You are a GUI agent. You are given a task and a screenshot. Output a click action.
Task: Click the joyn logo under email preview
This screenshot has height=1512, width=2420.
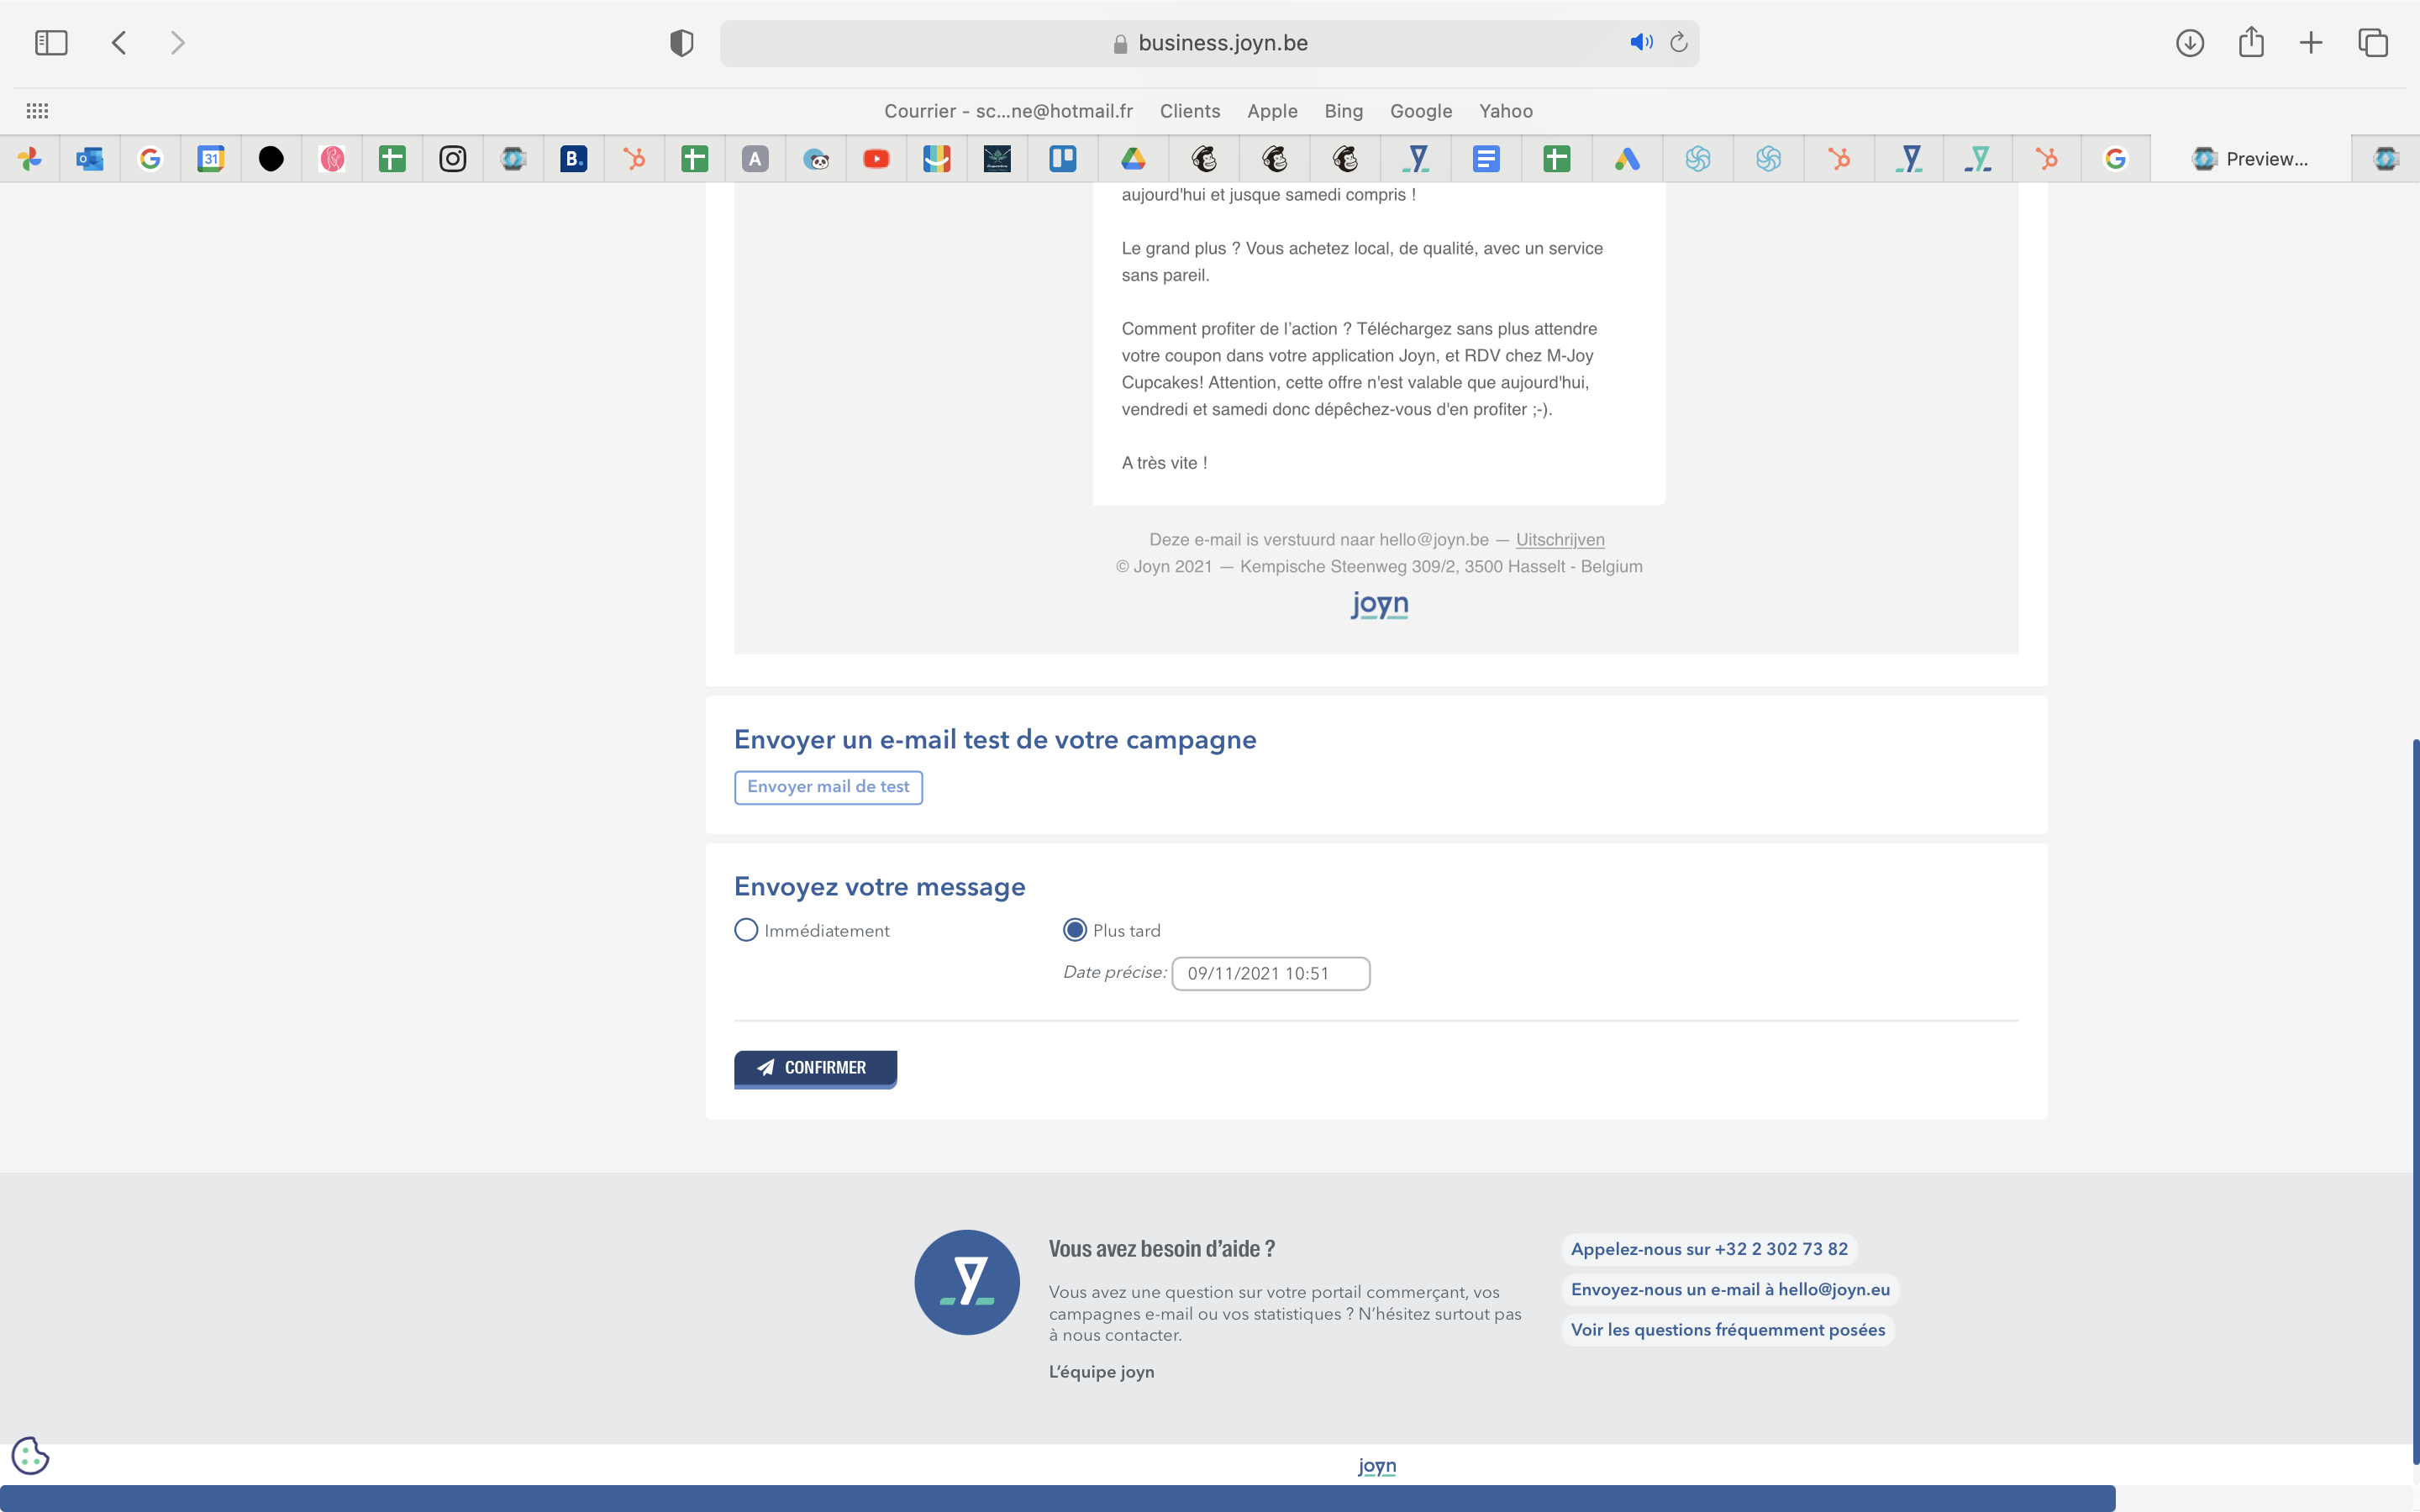1379,605
